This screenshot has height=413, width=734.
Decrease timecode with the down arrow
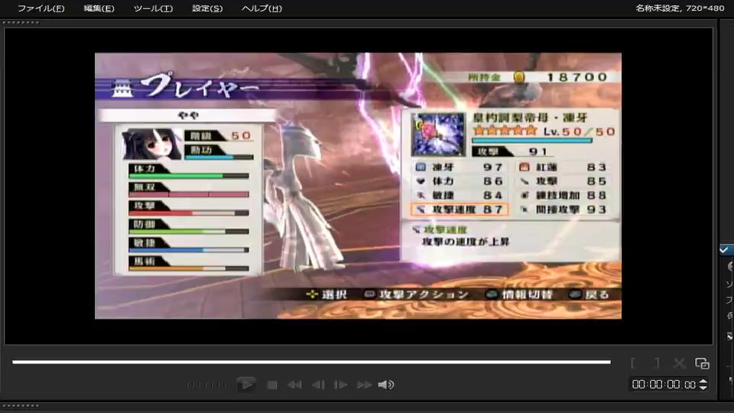coord(703,388)
